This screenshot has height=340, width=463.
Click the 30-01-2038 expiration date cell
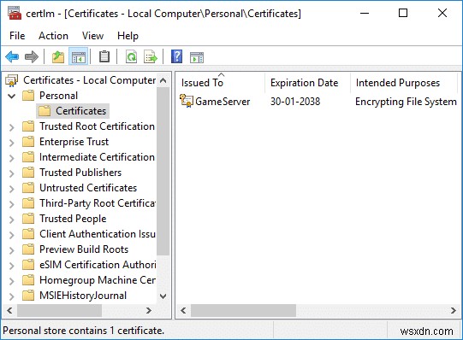[x=295, y=102]
